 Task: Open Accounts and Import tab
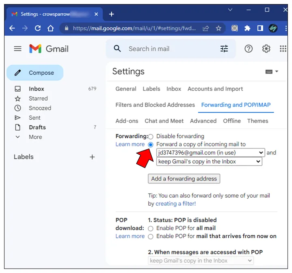[215, 89]
